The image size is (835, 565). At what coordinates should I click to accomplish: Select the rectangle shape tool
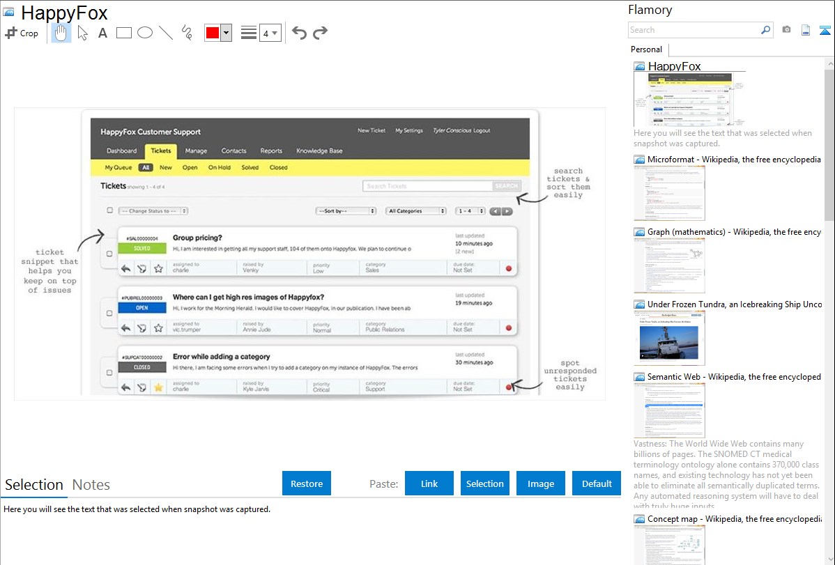(124, 33)
